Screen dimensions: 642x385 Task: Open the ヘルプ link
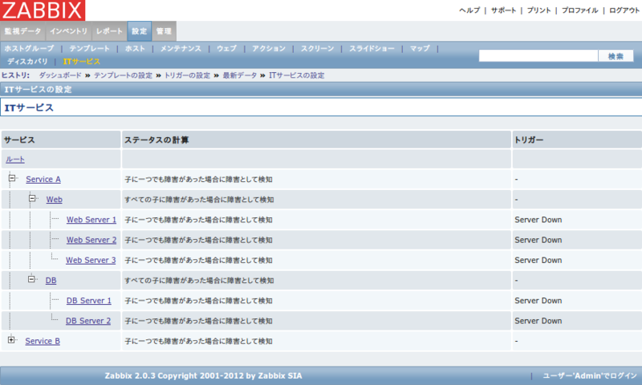[469, 10]
